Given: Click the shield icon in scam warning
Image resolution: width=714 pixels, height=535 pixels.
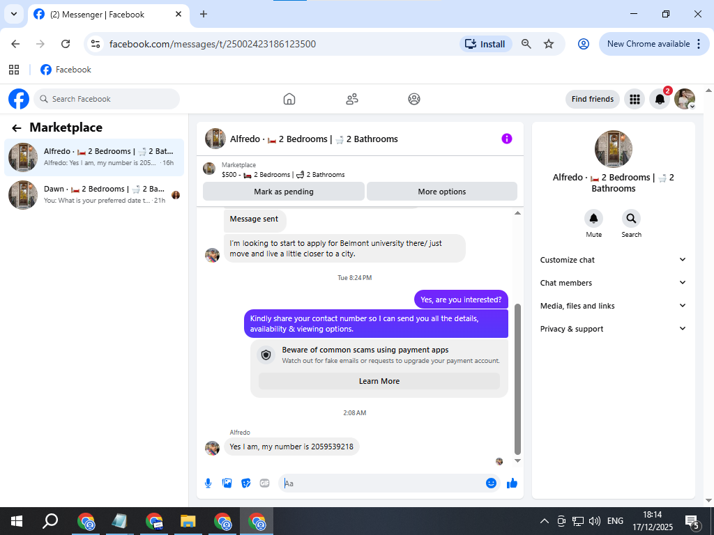Looking at the screenshot, I should tap(266, 355).
